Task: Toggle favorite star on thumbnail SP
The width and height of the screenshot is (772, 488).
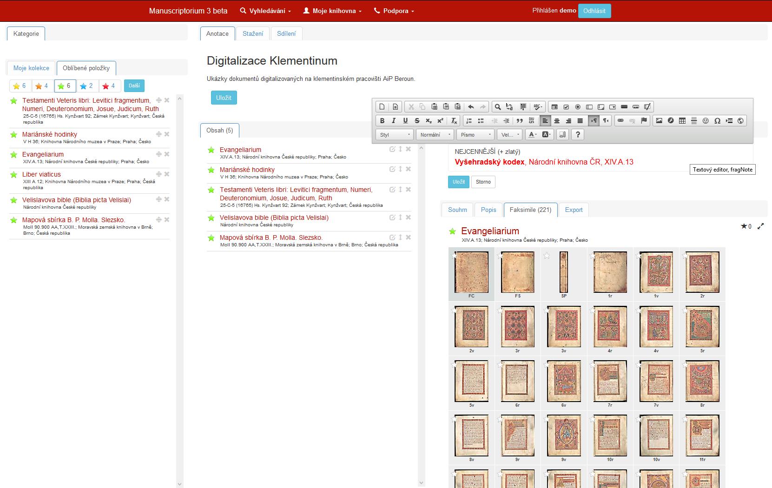Action: click(x=547, y=255)
